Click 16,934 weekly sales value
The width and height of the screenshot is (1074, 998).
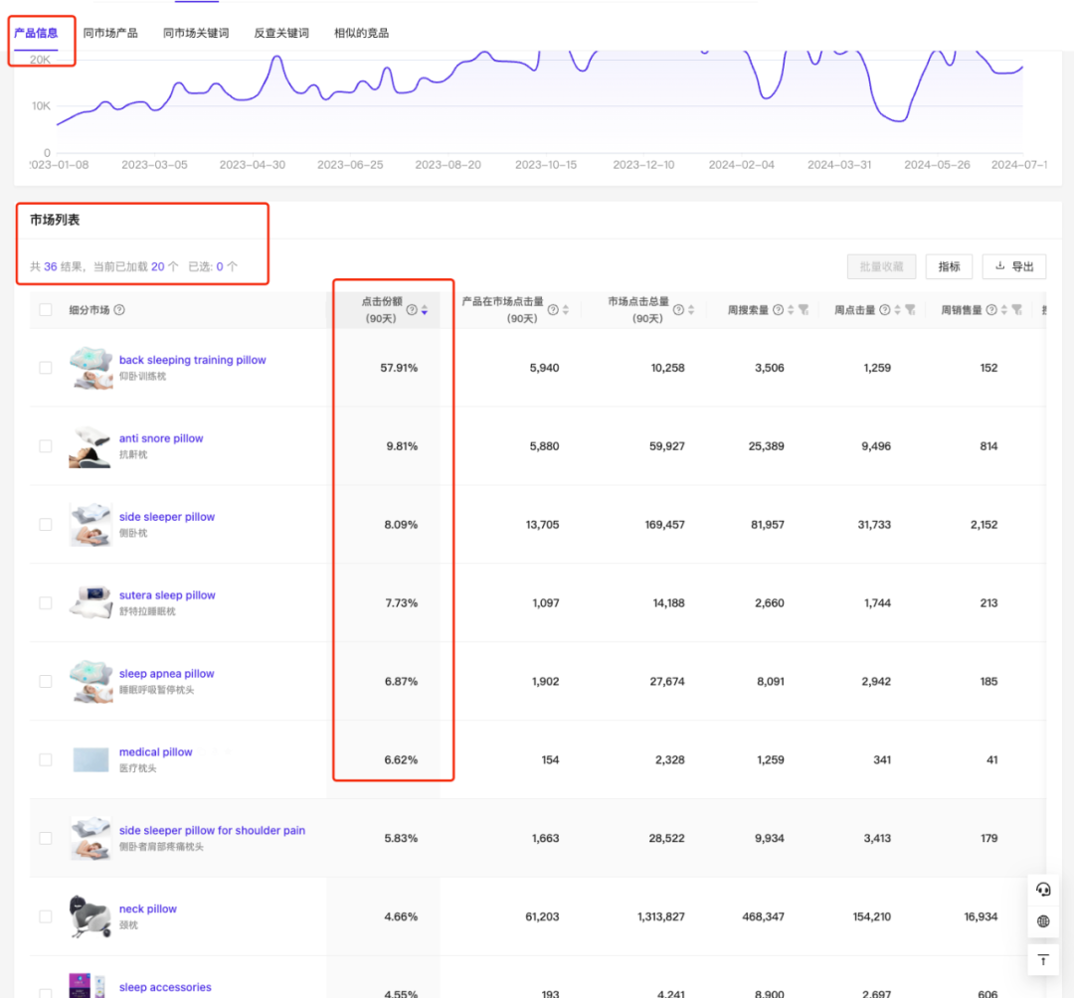tap(981, 916)
